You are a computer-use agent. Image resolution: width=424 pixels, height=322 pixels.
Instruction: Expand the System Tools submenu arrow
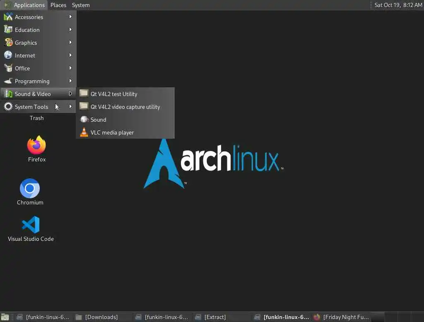click(70, 106)
